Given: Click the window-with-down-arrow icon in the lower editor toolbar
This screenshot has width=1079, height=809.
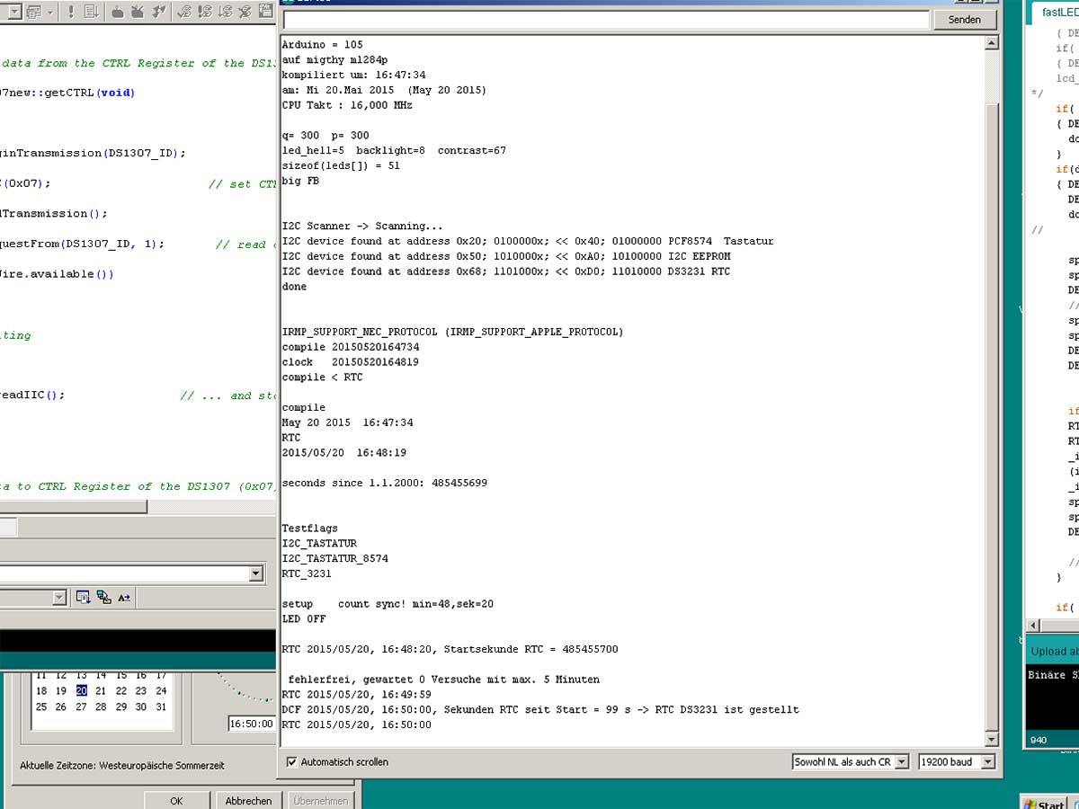Looking at the screenshot, I should click(x=84, y=597).
